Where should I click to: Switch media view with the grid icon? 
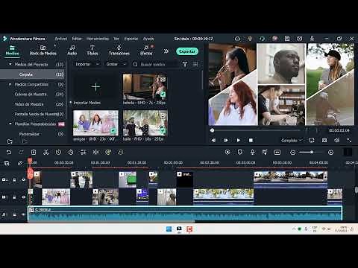coord(195,64)
